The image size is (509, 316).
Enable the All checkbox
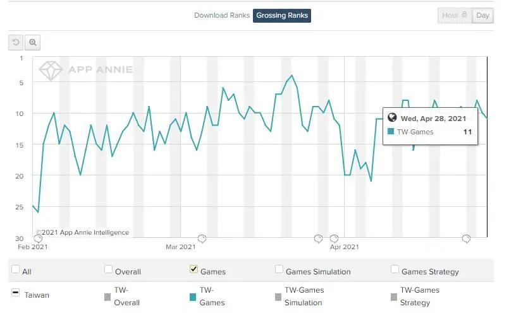(15, 270)
